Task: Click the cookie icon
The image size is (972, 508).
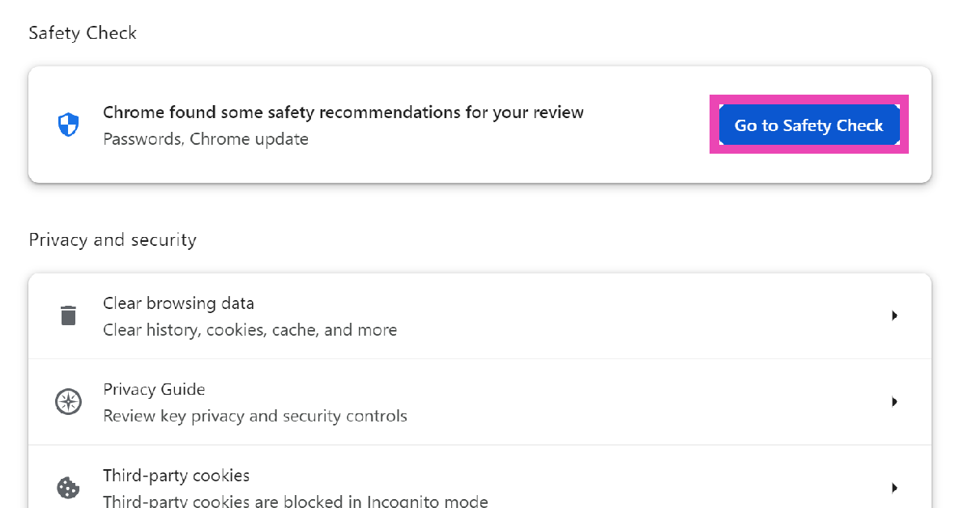Action: pos(68,488)
